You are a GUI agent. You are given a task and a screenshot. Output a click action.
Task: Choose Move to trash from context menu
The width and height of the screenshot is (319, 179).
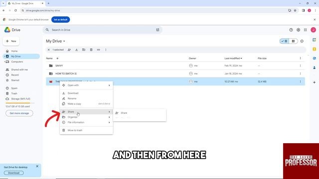coord(86,130)
